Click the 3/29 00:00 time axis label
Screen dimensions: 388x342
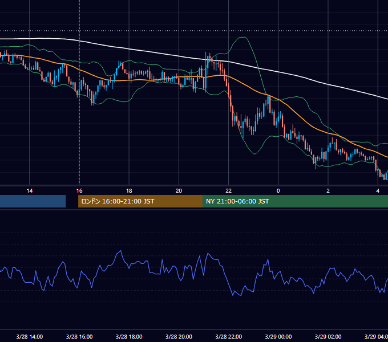coord(278,336)
